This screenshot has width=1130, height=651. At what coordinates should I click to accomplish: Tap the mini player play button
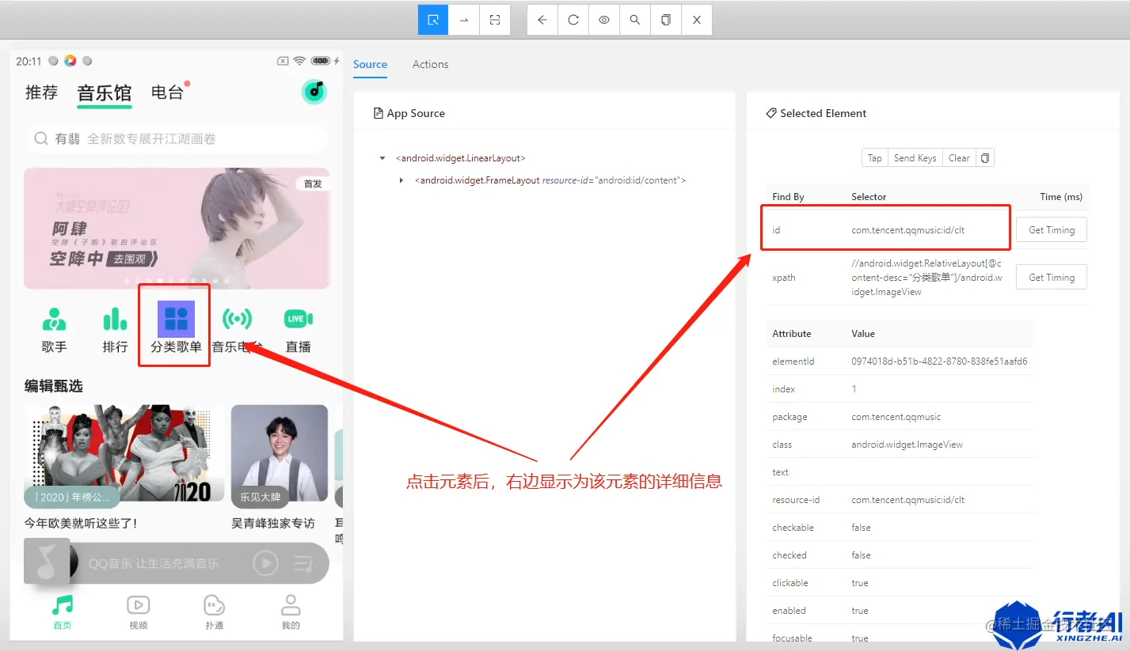(x=265, y=563)
